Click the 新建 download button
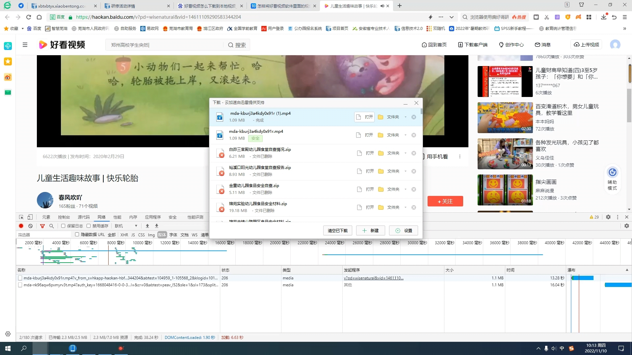The height and width of the screenshot is (355, 632). [371, 230]
